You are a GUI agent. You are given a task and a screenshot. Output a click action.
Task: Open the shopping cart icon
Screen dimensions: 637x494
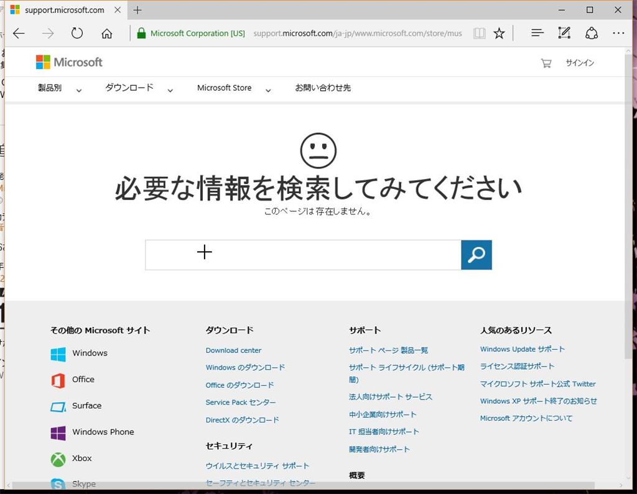click(x=546, y=63)
